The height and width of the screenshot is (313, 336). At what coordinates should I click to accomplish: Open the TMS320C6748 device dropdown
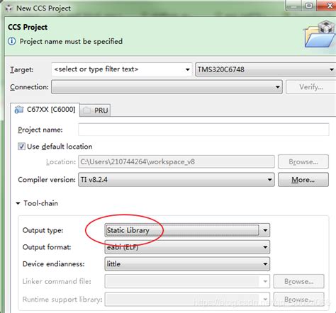331,69
